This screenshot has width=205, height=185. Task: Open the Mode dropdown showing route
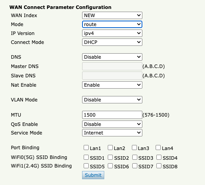(x=112, y=24)
